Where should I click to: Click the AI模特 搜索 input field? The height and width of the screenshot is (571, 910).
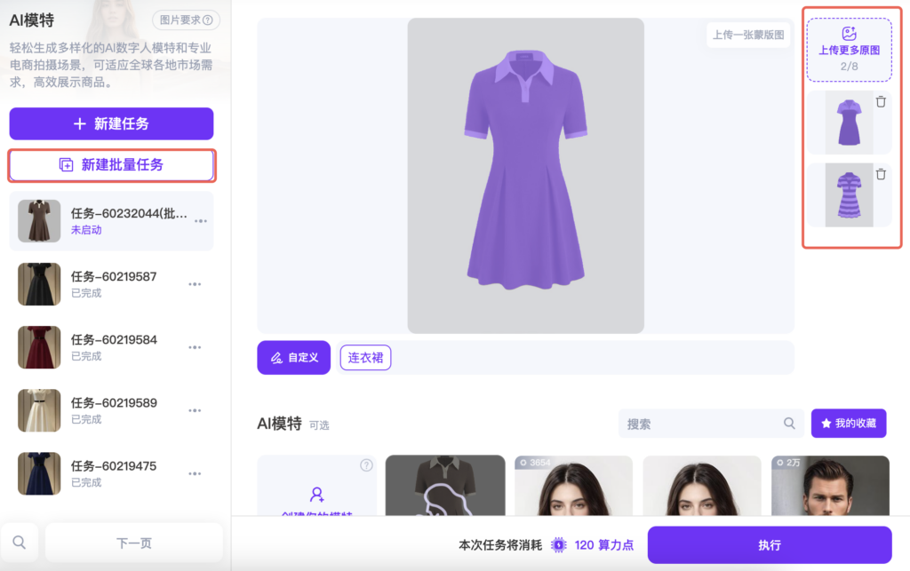(x=711, y=424)
